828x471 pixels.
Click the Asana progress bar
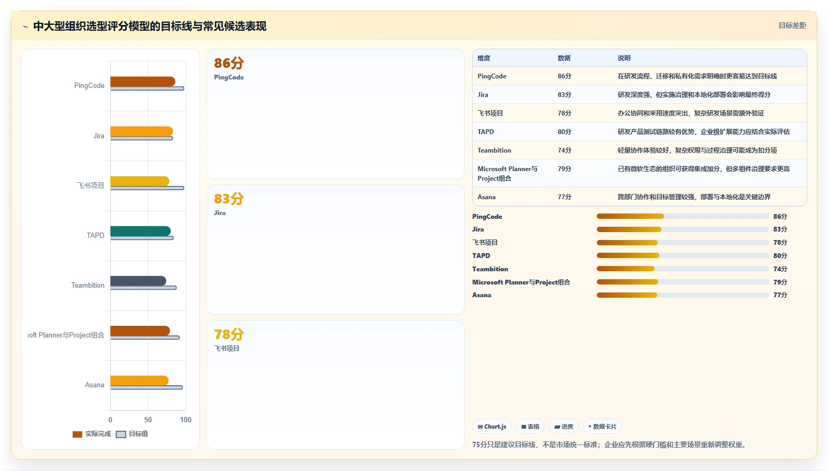683,295
